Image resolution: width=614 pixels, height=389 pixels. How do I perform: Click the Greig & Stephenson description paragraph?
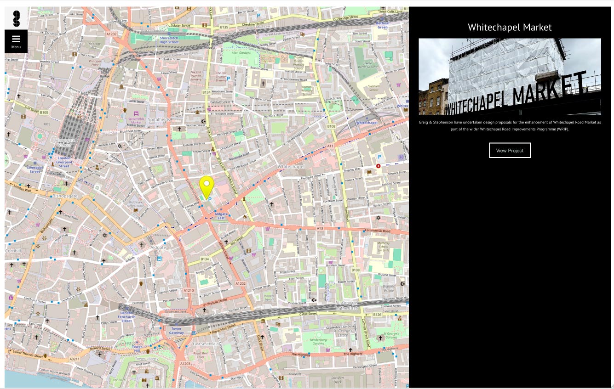click(510, 126)
